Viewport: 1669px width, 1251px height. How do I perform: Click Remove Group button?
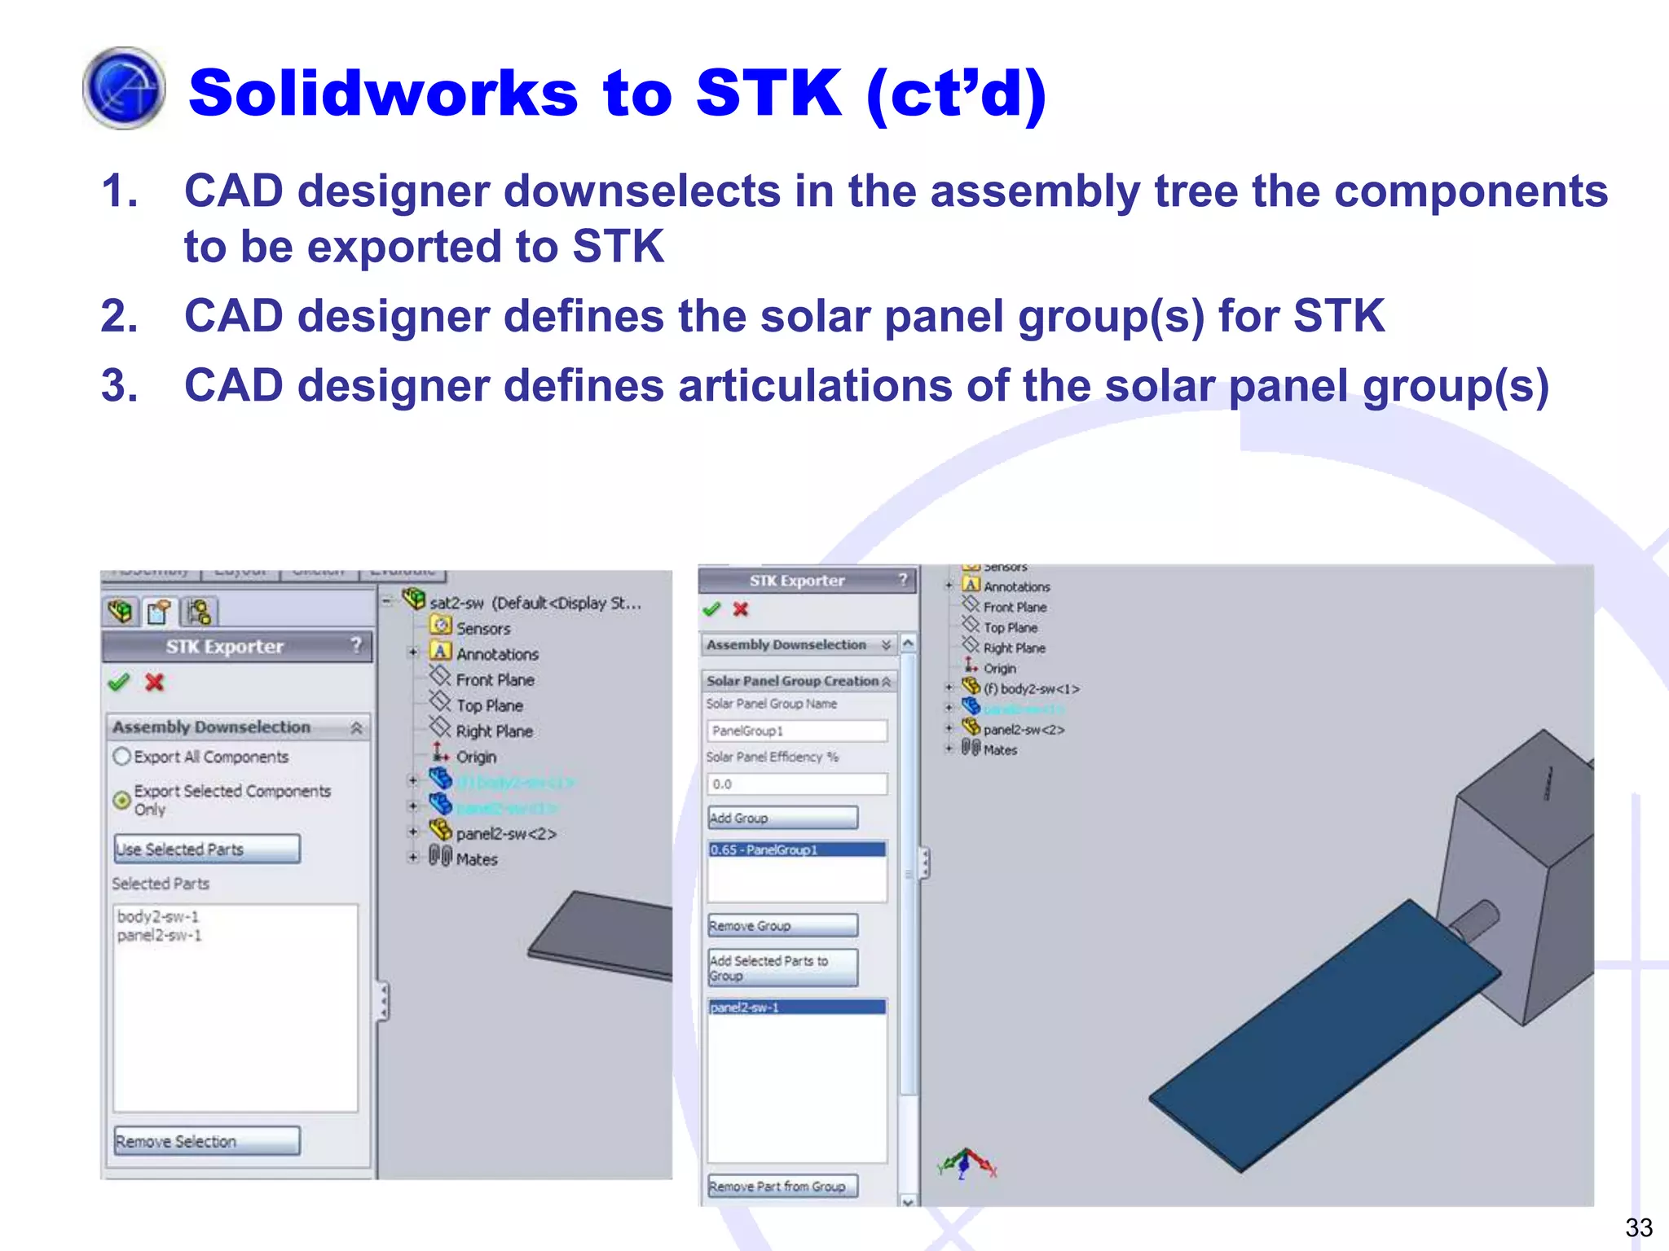click(782, 925)
